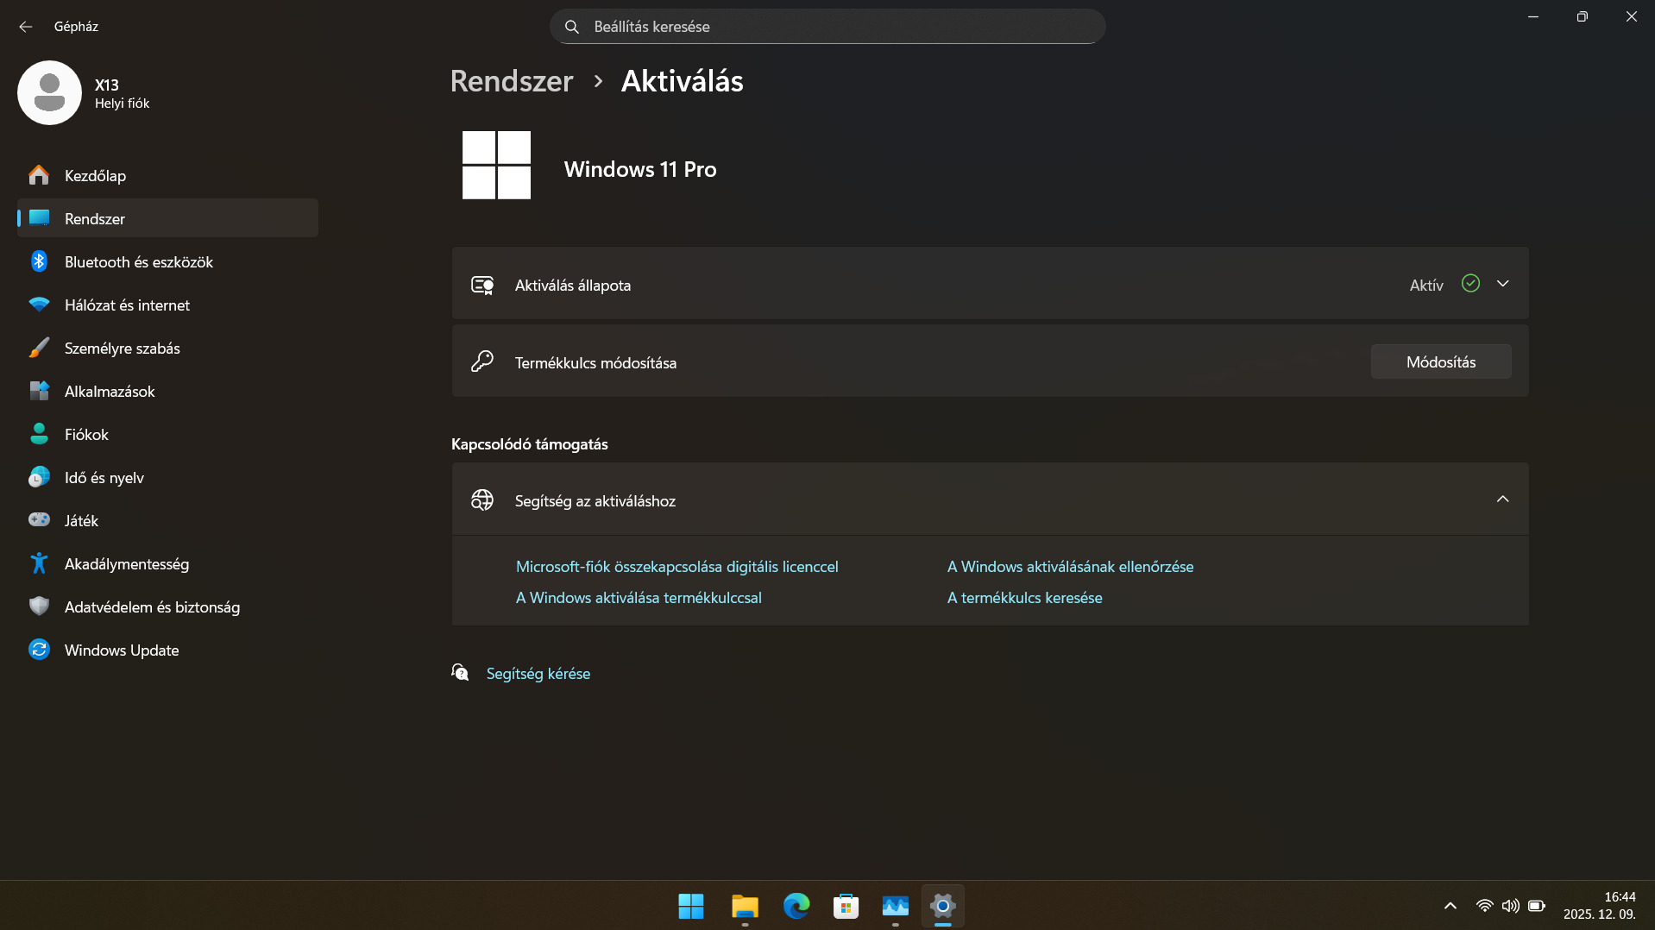Viewport: 1655px width, 930px height.
Task: Click the Fiókok accounts icon
Action: point(39,434)
